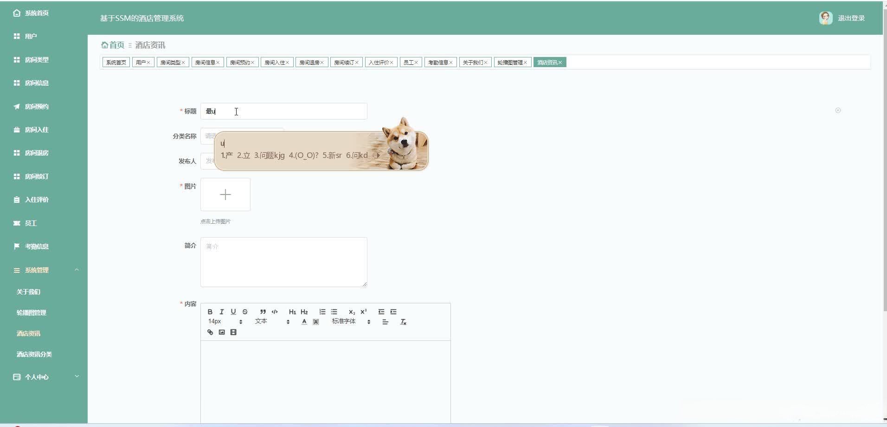Select IME candidate 3.问题kjg
Image resolution: width=887 pixels, height=427 pixels.
point(270,155)
